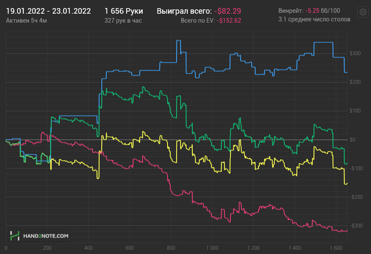Click the 'Активен 5ч 4м' active time text
Viewport: 371px width, 254px height.
26,21
